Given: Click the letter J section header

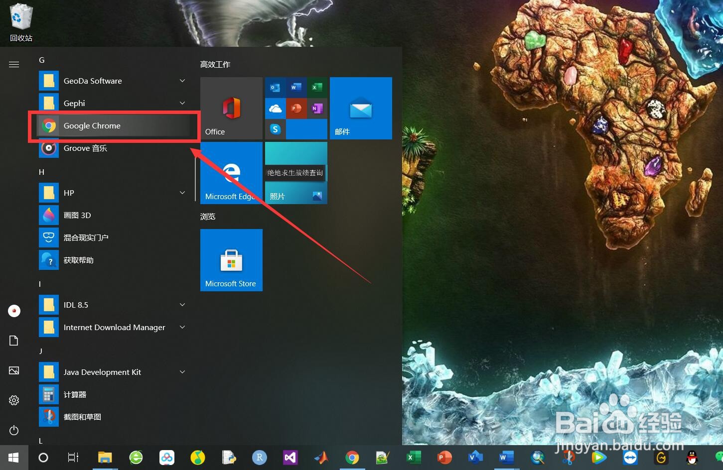Looking at the screenshot, I should [40, 351].
